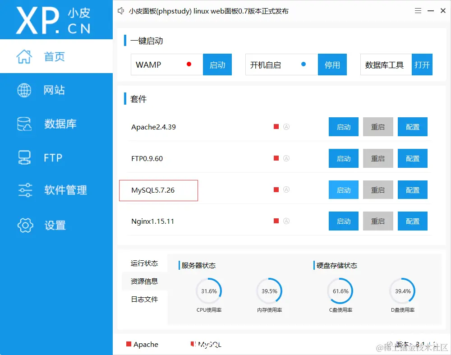This screenshot has height=355, width=451.
Task: Click 打开 for 数据库工具
Action: click(422, 65)
